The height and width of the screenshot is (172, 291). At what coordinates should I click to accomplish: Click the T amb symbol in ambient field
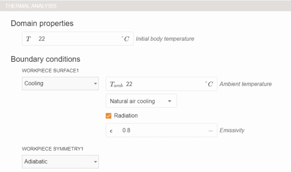[116, 84]
